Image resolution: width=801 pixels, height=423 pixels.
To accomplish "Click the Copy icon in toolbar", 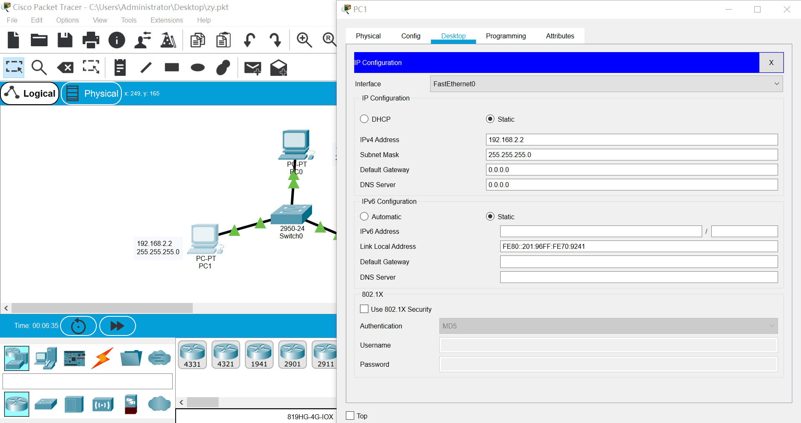I will [198, 40].
